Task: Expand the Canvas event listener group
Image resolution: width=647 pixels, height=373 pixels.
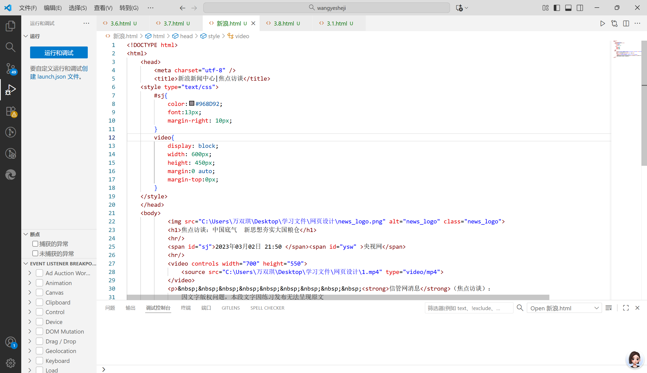Action: point(30,292)
